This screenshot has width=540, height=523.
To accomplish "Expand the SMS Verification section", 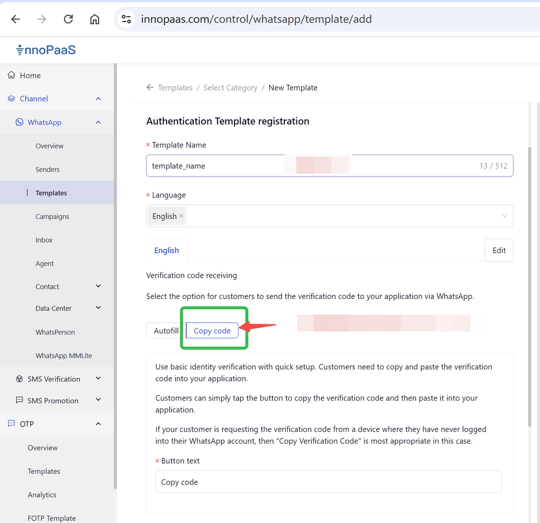I will (98, 379).
